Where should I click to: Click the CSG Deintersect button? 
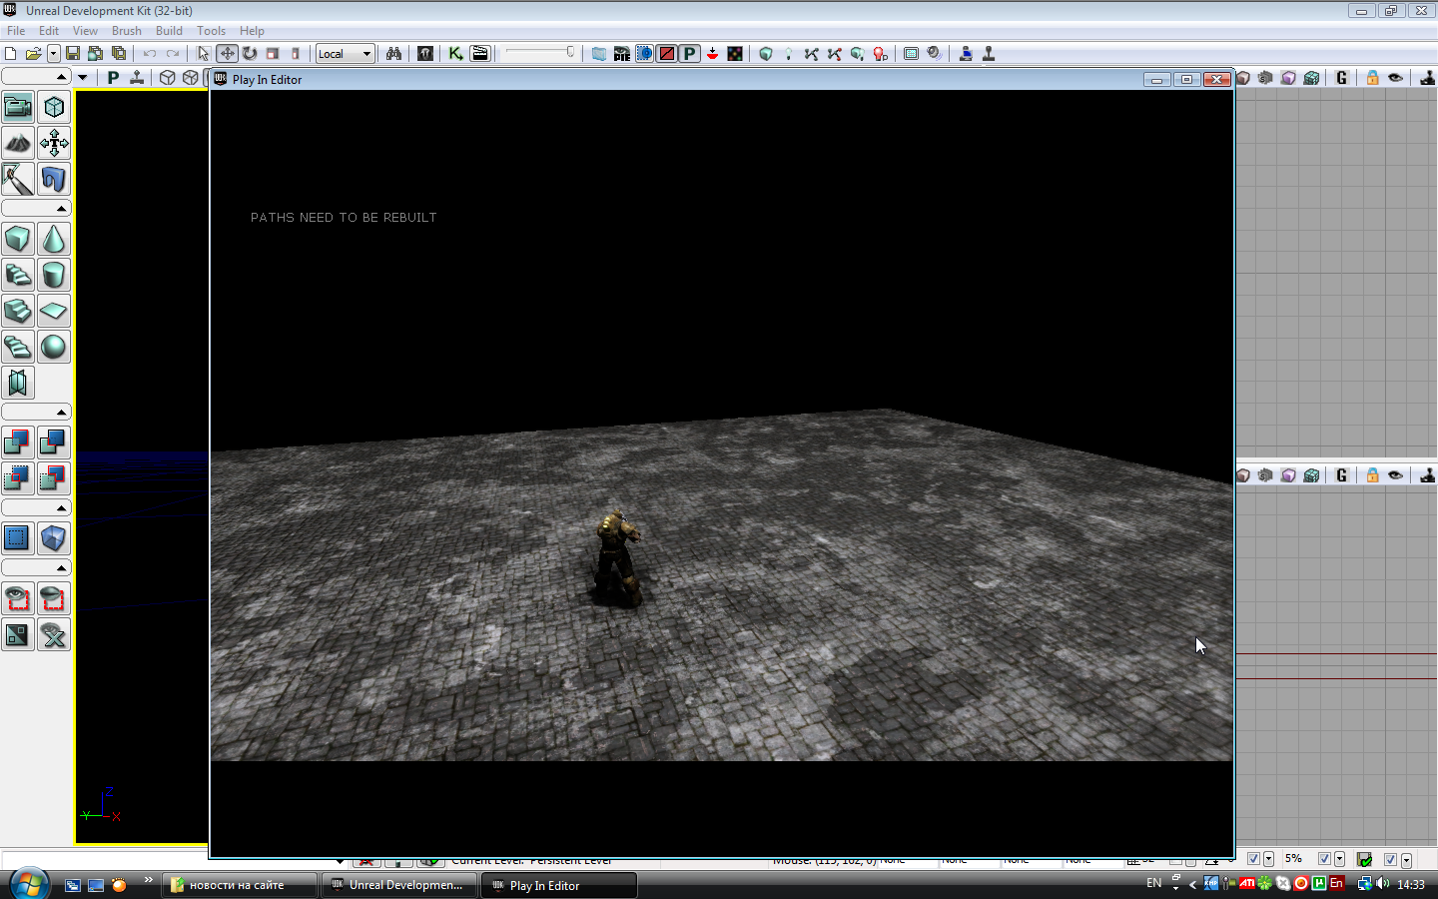pyautogui.click(x=54, y=478)
